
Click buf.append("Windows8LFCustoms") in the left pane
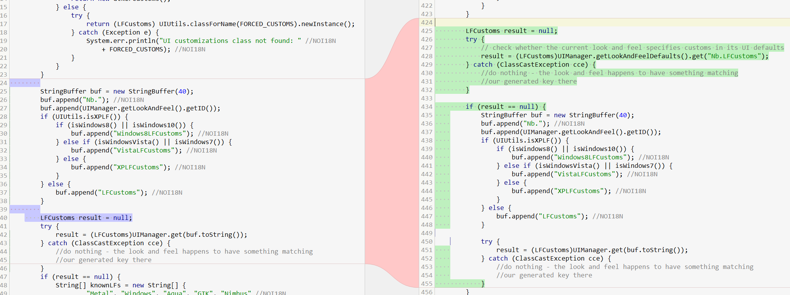(x=150, y=133)
